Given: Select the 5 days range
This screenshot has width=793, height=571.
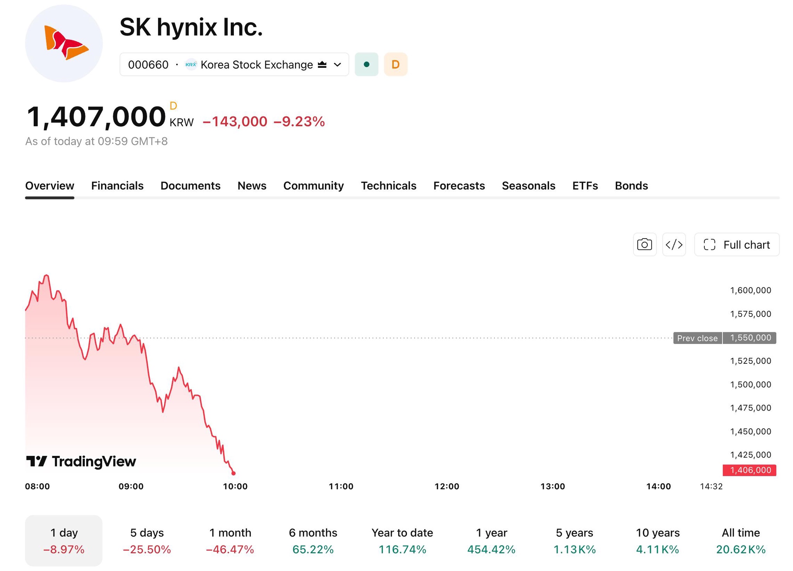Looking at the screenshot, I should tap(147, 540).
